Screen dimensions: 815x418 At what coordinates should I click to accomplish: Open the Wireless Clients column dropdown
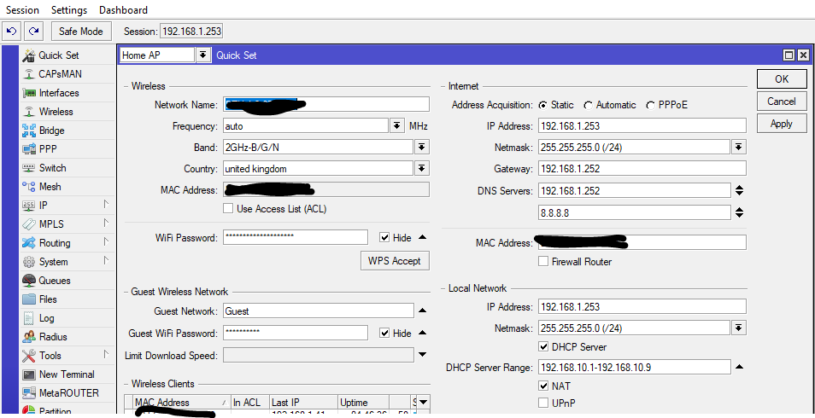click(423, 403)
